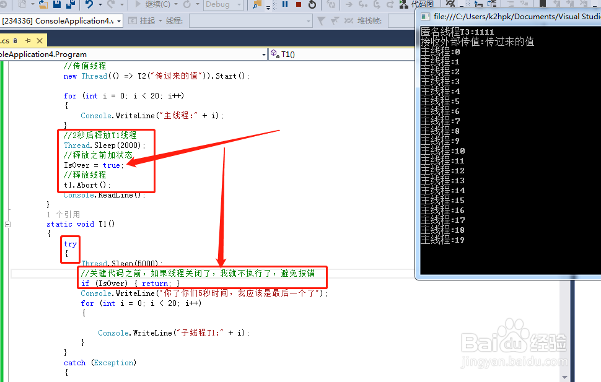The image size is (601, 382).
Task: Click the Show Next Statement arrow icon
Action: (x=349, y=4)
